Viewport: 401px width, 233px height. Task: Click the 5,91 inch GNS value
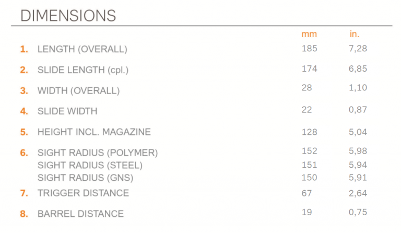point(358,178)
